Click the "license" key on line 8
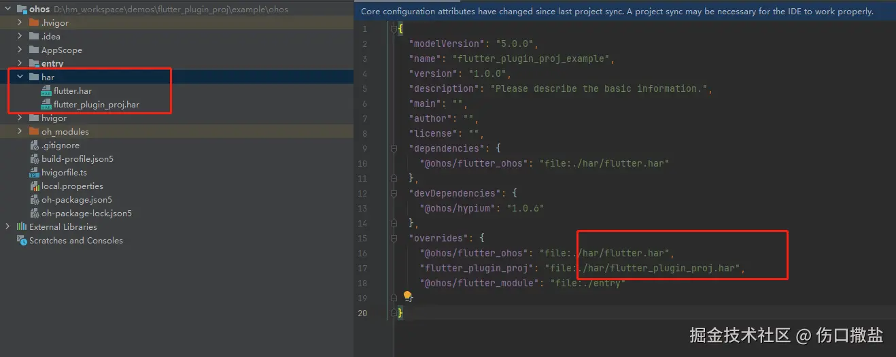 click(432, 133)
